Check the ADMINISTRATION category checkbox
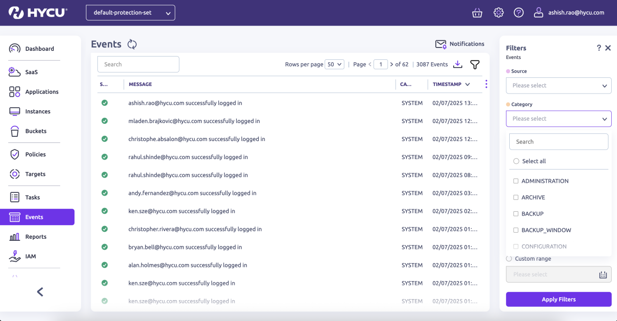This screenshot has width=617, height=321. pos(516,181)
